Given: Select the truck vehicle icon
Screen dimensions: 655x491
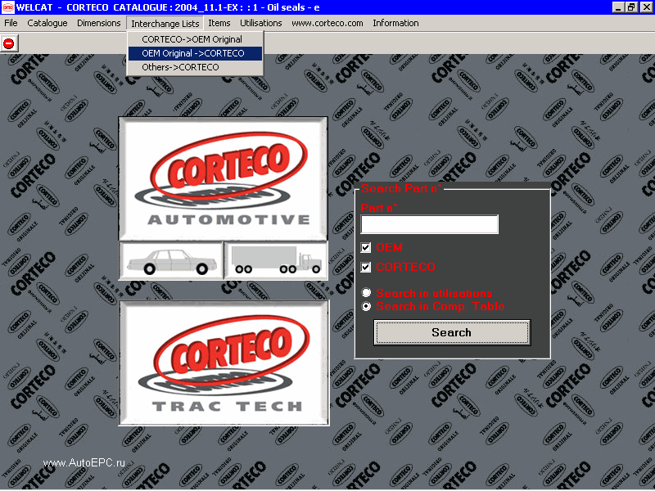Looking at the screenshot, I should (x=276, y=259).
